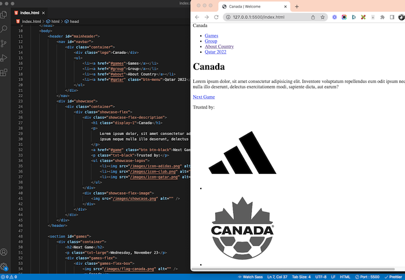Follow the Games link on the page

coord(211,36)
